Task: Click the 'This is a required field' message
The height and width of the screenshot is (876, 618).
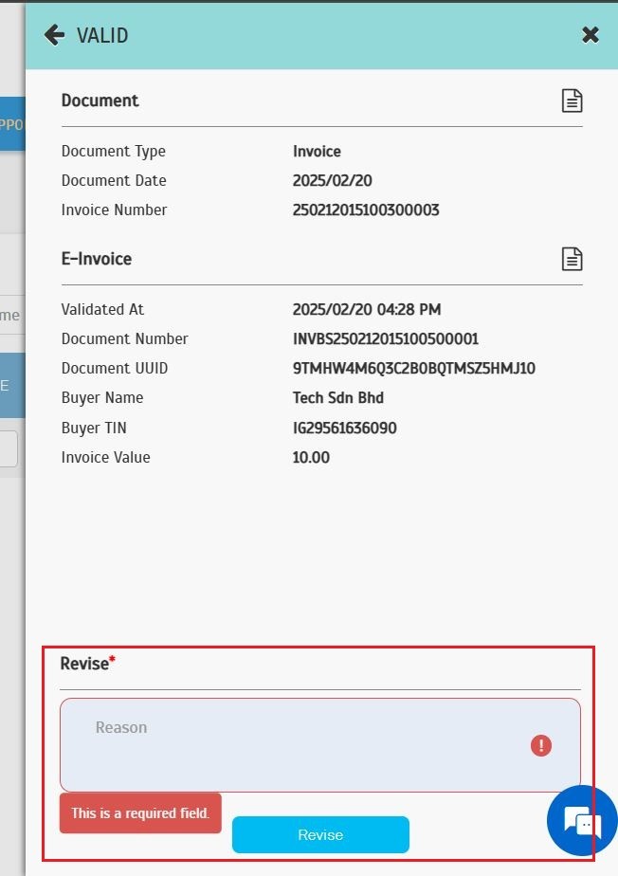Action: [140, 813]
